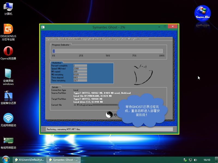This screenshot has width=218, height=163.
Task: Click the status text "Restoring... remaining NTFS MFT files"
Action: click(63, 129)
